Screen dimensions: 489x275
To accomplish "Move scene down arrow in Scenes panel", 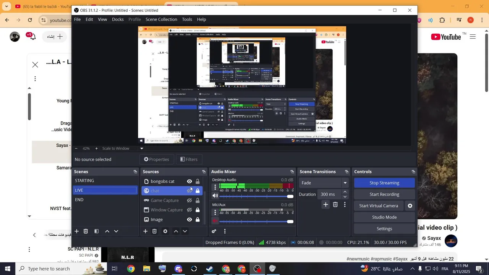I will 116,231.
